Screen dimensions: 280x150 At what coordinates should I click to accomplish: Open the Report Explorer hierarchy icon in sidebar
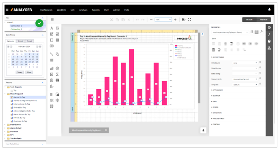(x=269, y=48)
